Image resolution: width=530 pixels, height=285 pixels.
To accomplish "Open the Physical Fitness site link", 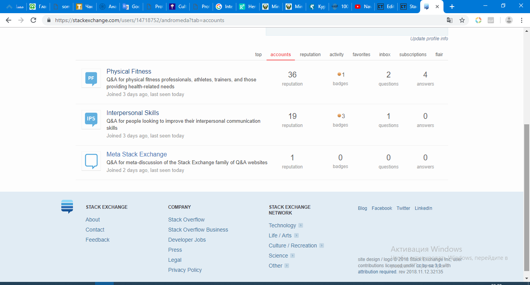I will pos(129,71).
